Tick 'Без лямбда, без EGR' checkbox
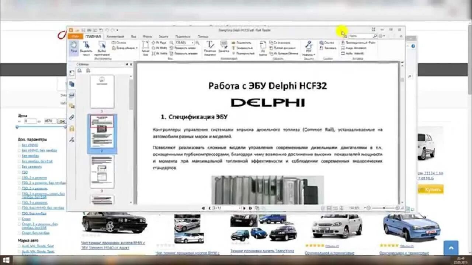Viewport: 472px width, 265px height. 19,161
